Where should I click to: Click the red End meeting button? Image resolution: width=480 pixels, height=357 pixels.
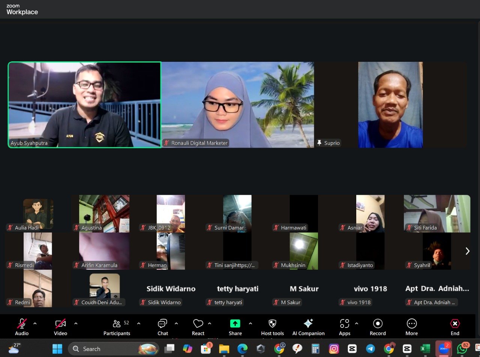pyautogui.click(x=455, y=324)
